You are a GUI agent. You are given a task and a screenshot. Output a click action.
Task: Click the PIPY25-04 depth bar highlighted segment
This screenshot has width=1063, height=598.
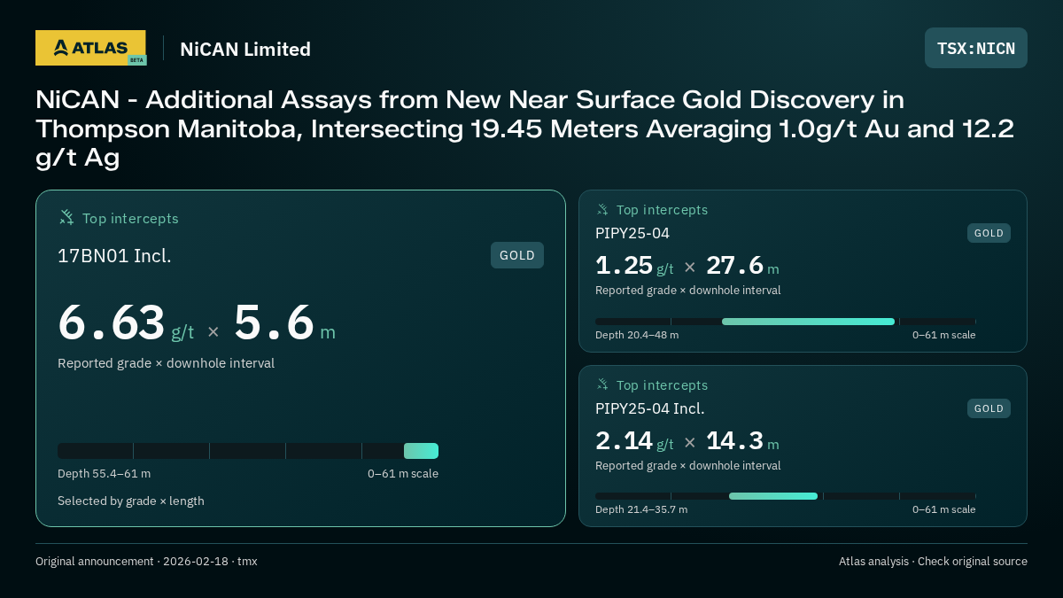click(808, 322)
